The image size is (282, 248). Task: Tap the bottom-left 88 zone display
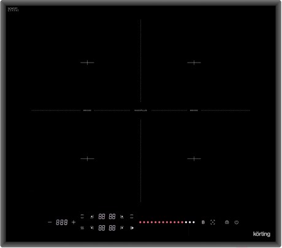pyautogui.click(x=102, y=228)
